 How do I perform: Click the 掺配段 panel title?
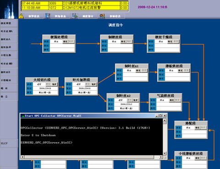click(x=190, y=123)
